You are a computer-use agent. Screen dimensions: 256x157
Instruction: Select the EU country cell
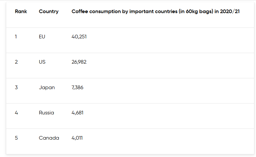[x=42, y=37]
